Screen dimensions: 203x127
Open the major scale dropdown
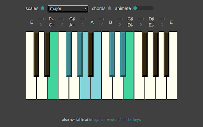pos(68,9)
